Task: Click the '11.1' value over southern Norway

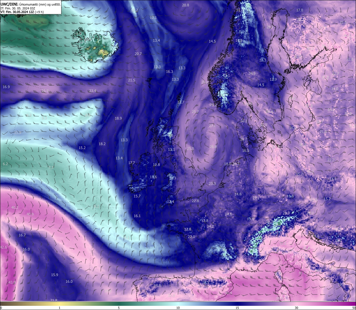Action: (x=226, y=76)
